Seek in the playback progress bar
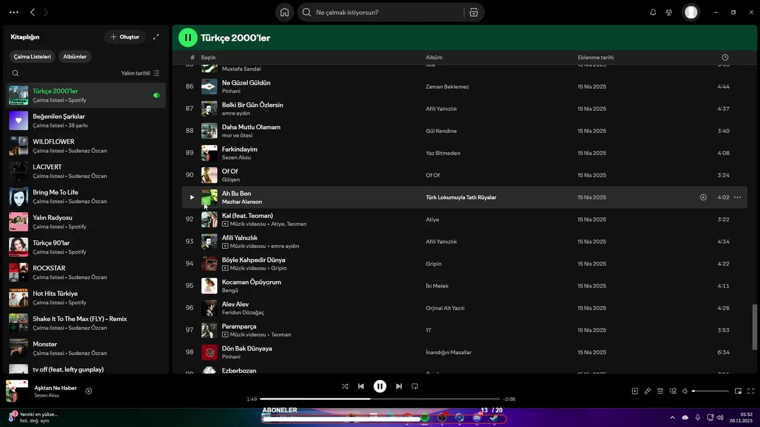 click(x=380, y=399)
